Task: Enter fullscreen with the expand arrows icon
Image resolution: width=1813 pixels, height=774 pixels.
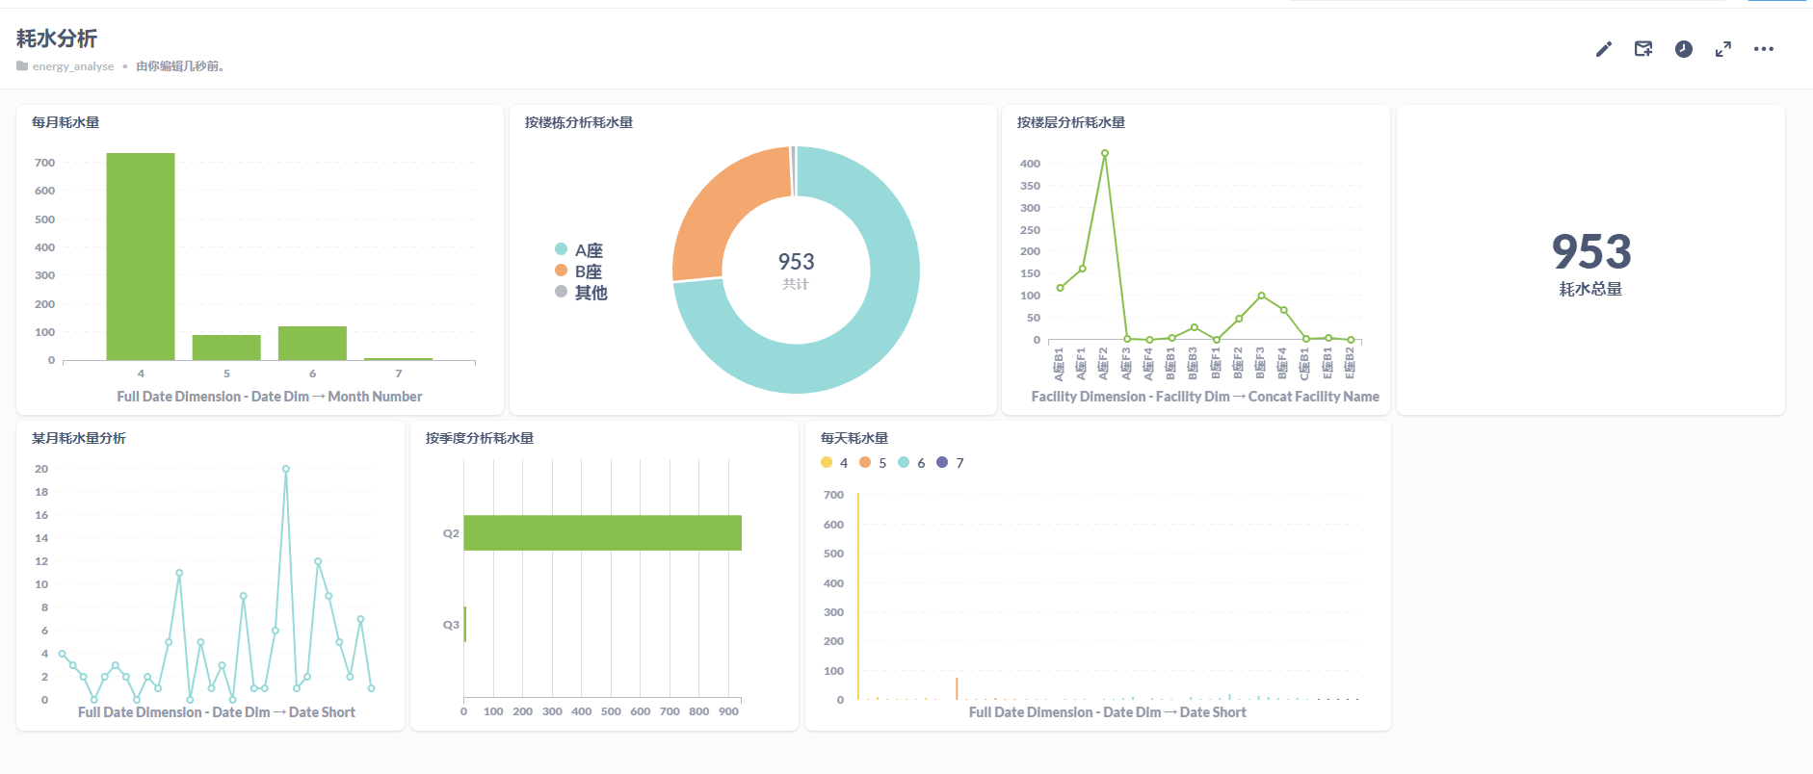Action: 1723,49
